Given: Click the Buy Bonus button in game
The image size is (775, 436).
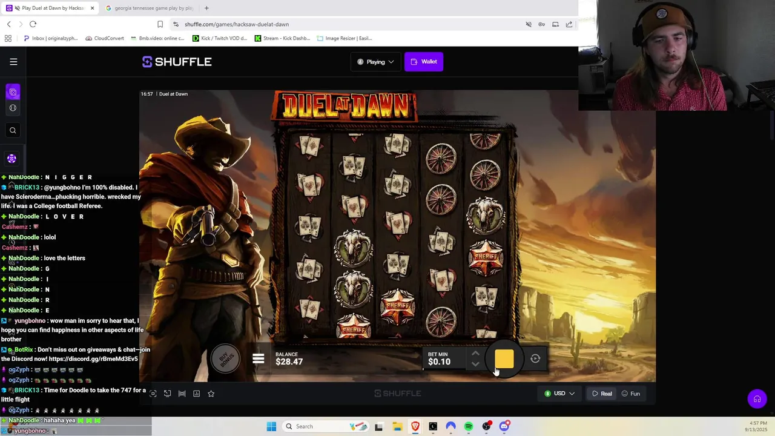Looking at the screenshot, I should (225, 359).
